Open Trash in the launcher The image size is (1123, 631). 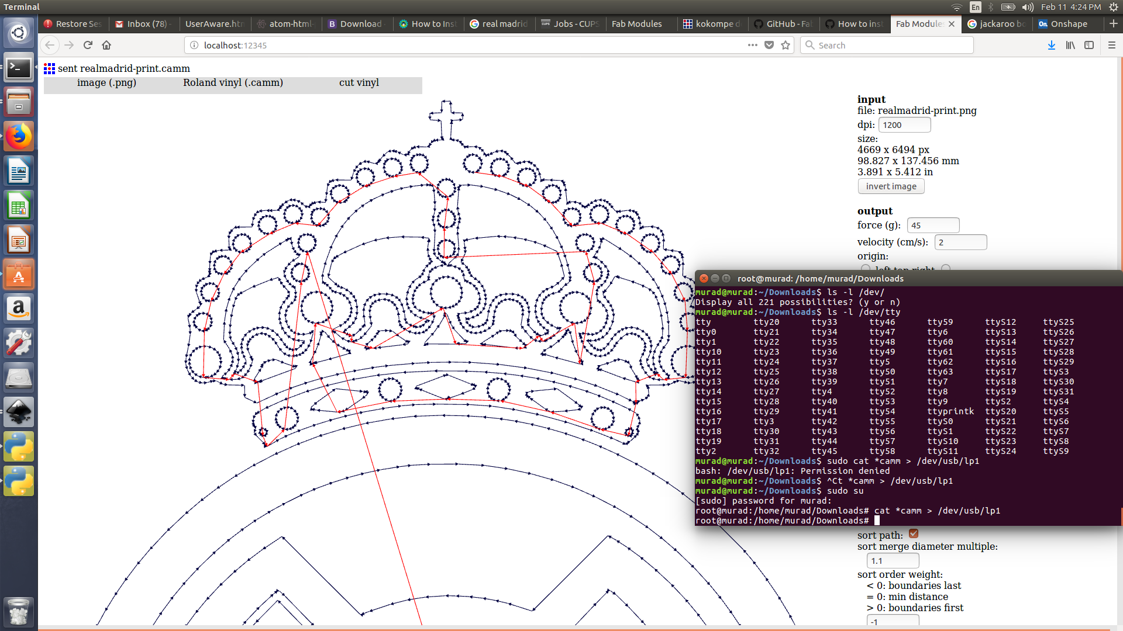[x=19, y=612]
